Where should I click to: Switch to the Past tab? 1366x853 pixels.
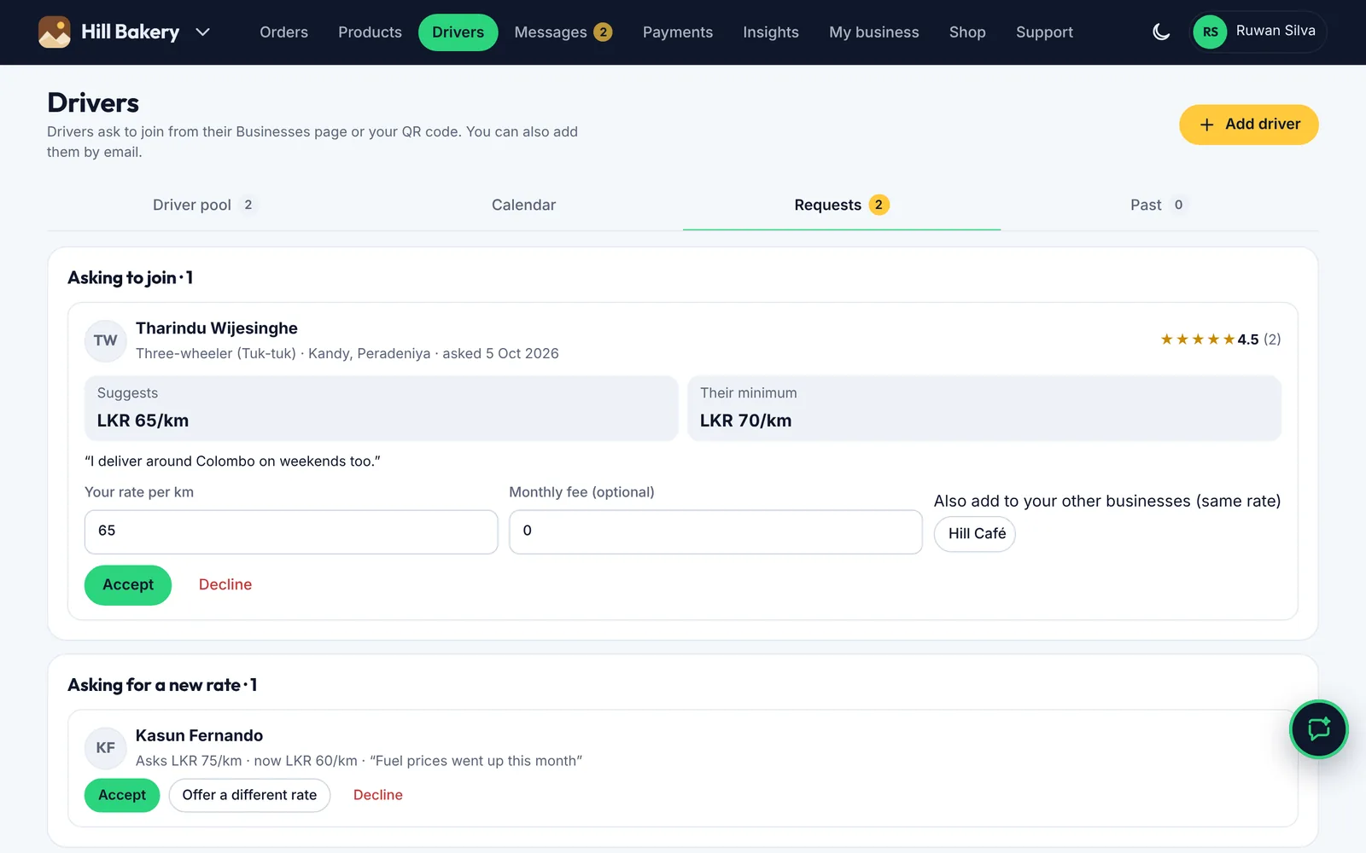(x=1159, y=205)
